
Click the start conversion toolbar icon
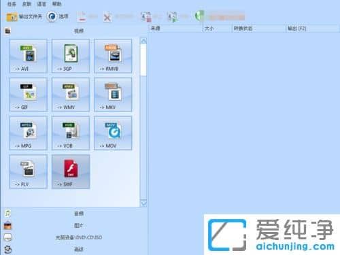pos(172,17)
